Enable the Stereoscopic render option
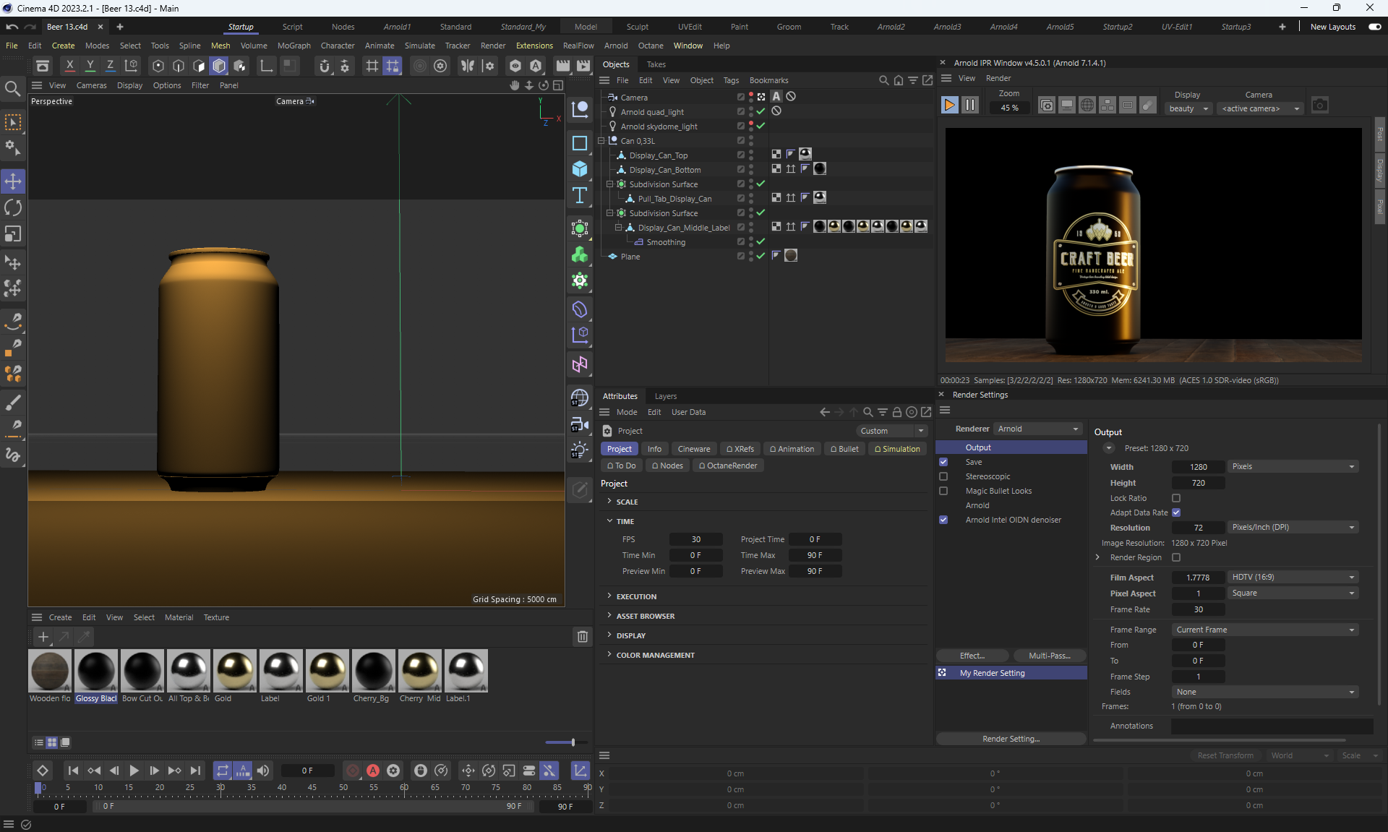The image size is (1388, 832). click(943, 476)
